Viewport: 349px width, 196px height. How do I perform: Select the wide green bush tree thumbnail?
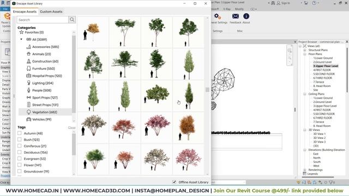pyautogui.click(x=157, y=96)
